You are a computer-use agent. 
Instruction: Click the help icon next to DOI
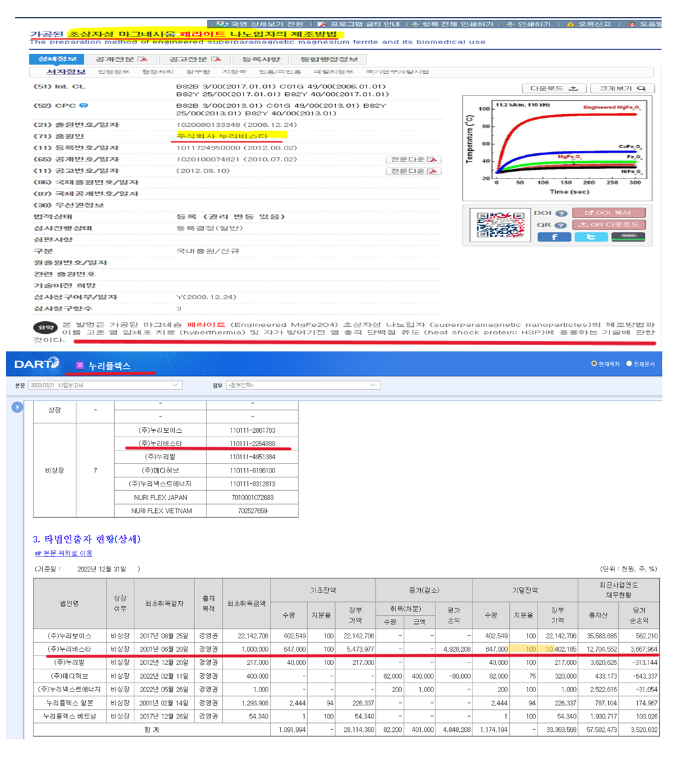pyautogui.click(x=560, y=213)
